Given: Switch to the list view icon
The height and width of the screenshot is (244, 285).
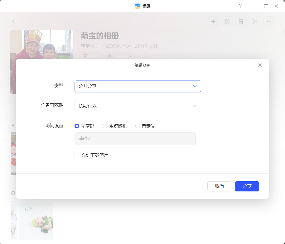Looking at the screenshot, I should pyautogui.click(x=255, y=22).
